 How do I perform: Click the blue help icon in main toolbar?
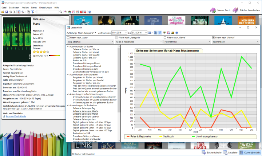(x=90, y=12)
